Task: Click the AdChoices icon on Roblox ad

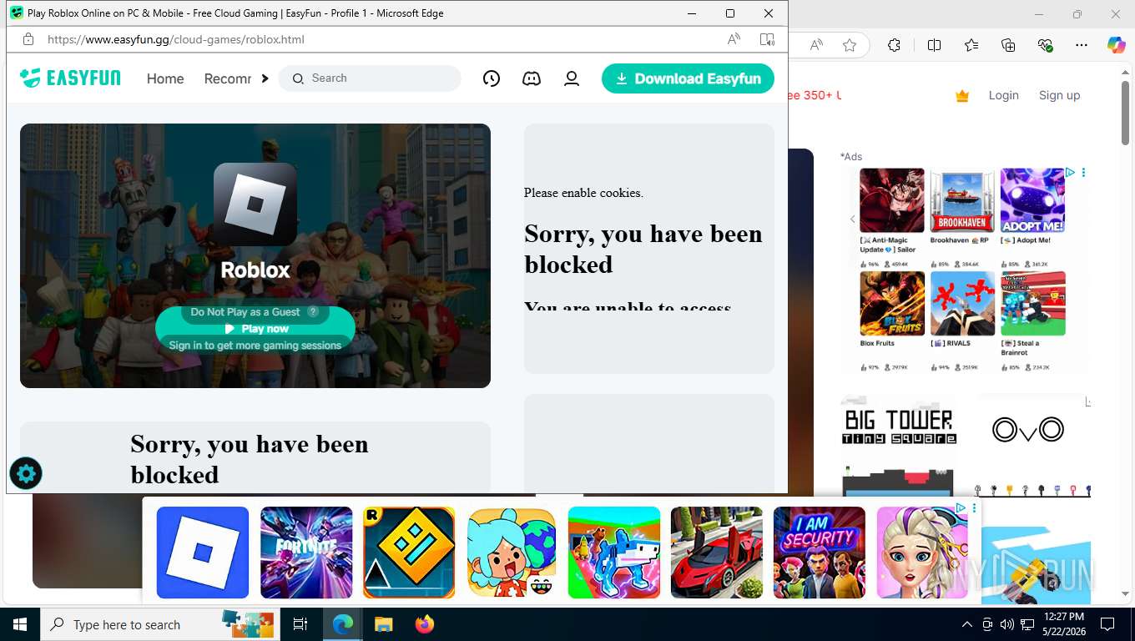Action: point(1070,173)
